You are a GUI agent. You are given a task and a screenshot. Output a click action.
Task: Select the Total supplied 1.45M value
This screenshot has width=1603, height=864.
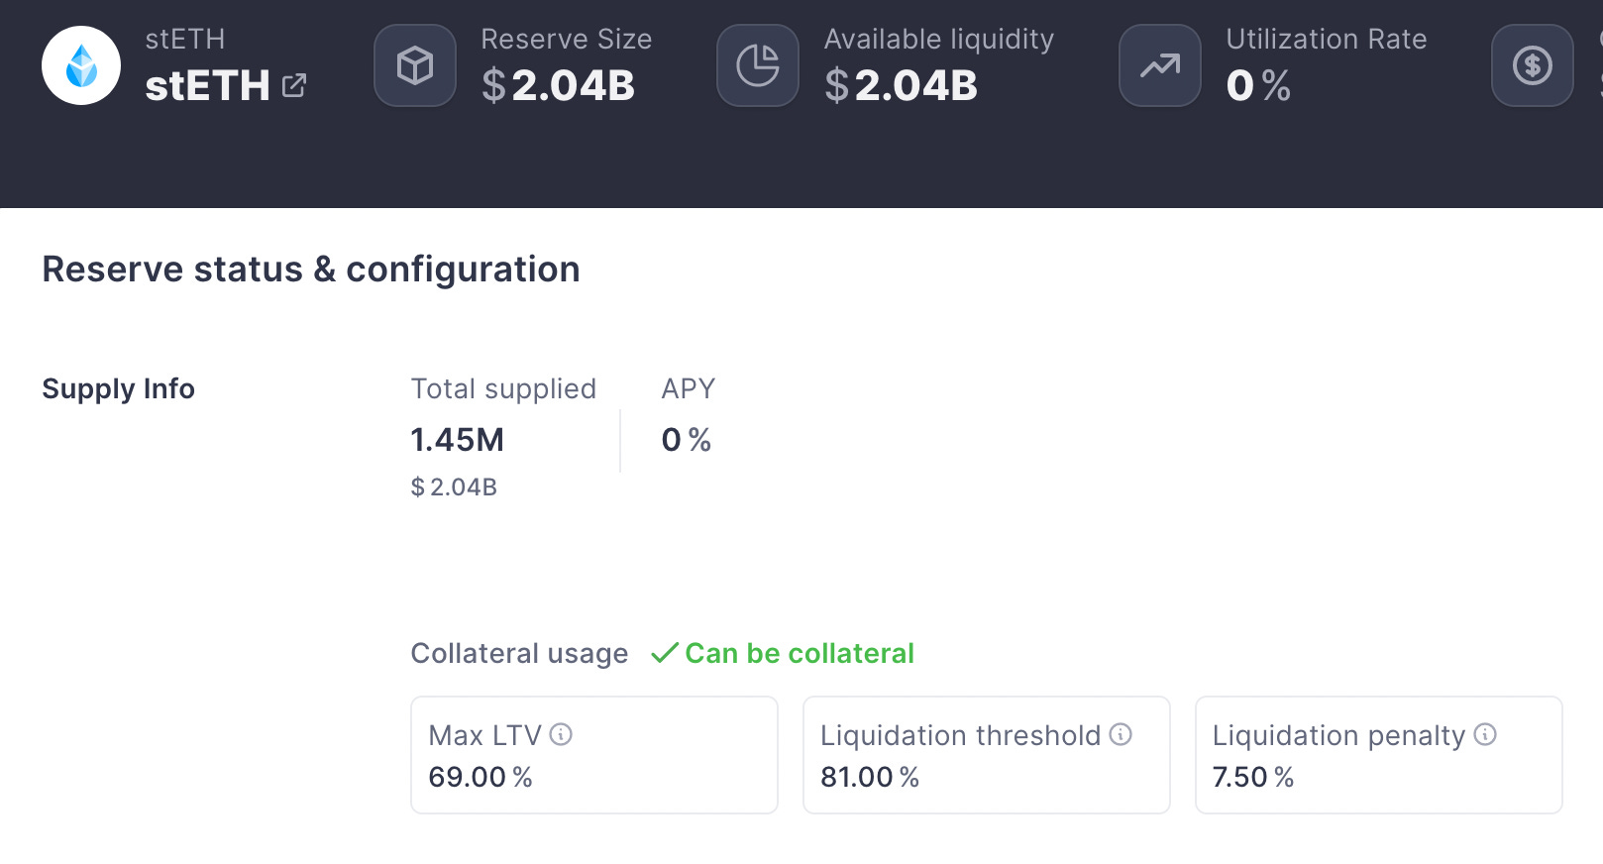pos(458,439)
